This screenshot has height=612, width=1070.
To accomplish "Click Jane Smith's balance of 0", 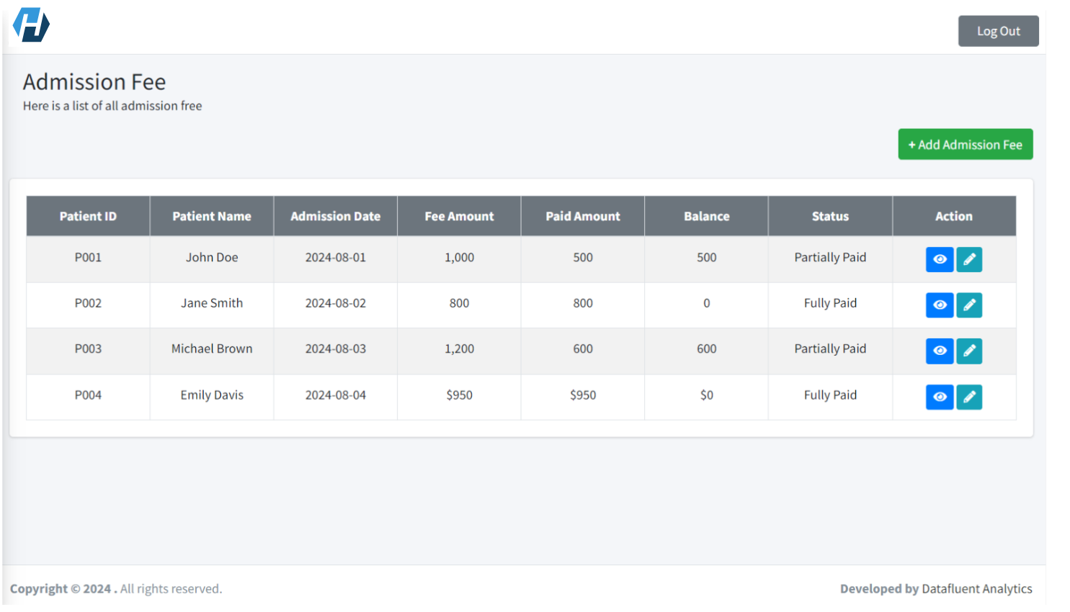I will [x=707, y=304].
